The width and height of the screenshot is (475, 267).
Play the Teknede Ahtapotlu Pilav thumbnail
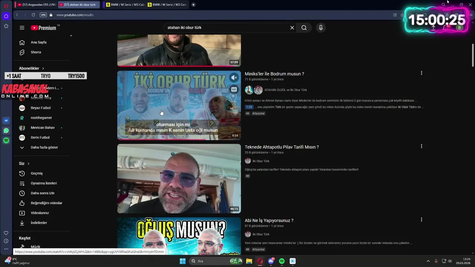tap(179, 179)
